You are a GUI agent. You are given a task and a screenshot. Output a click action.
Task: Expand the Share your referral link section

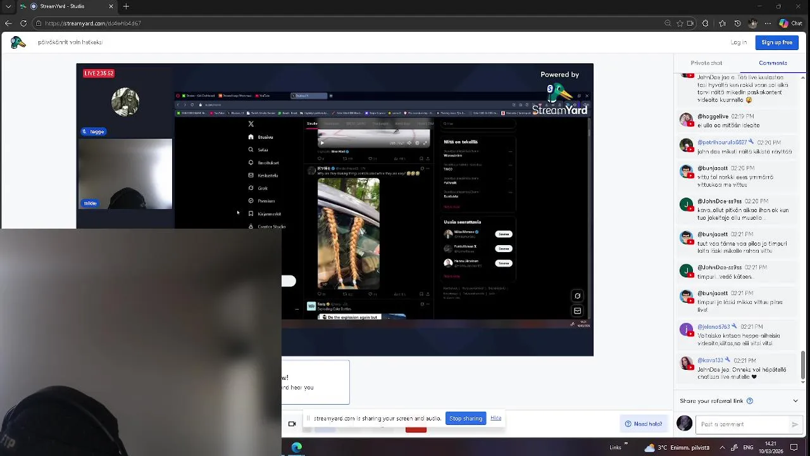click(x=795, y=401)
